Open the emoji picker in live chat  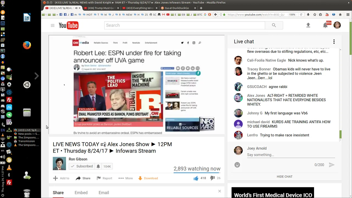pyautogui.click(x=237, y=165)
